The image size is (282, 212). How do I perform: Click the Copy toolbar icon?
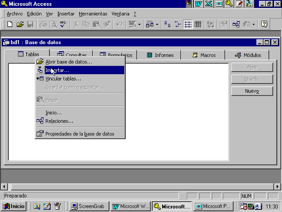click(86, 24)
